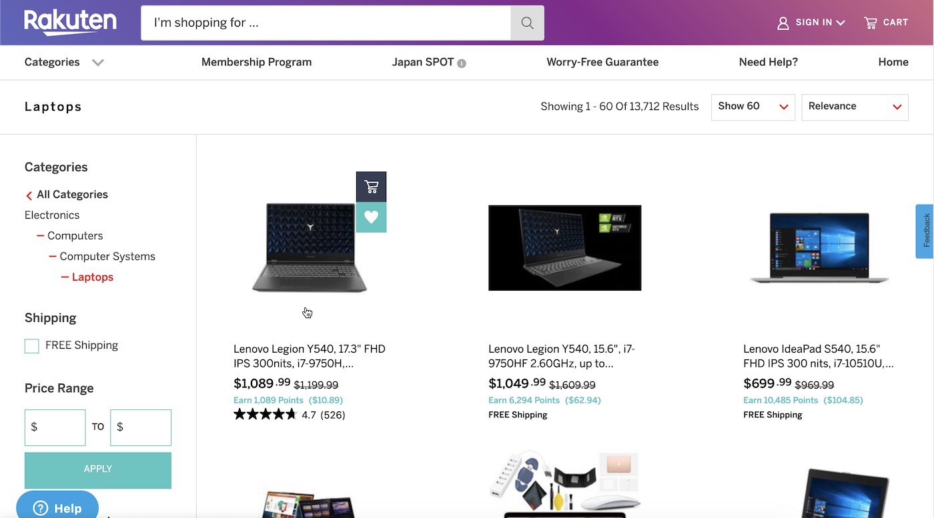This screenshot has width=934, height=518.
Task: Click the search magnifying glass icon
Action: click(526, 23)
